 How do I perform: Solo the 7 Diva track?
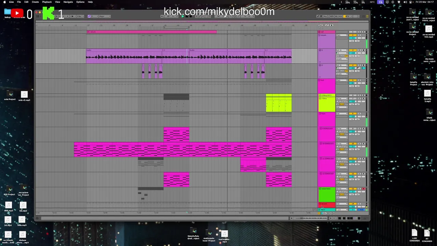tap(359, 98)
